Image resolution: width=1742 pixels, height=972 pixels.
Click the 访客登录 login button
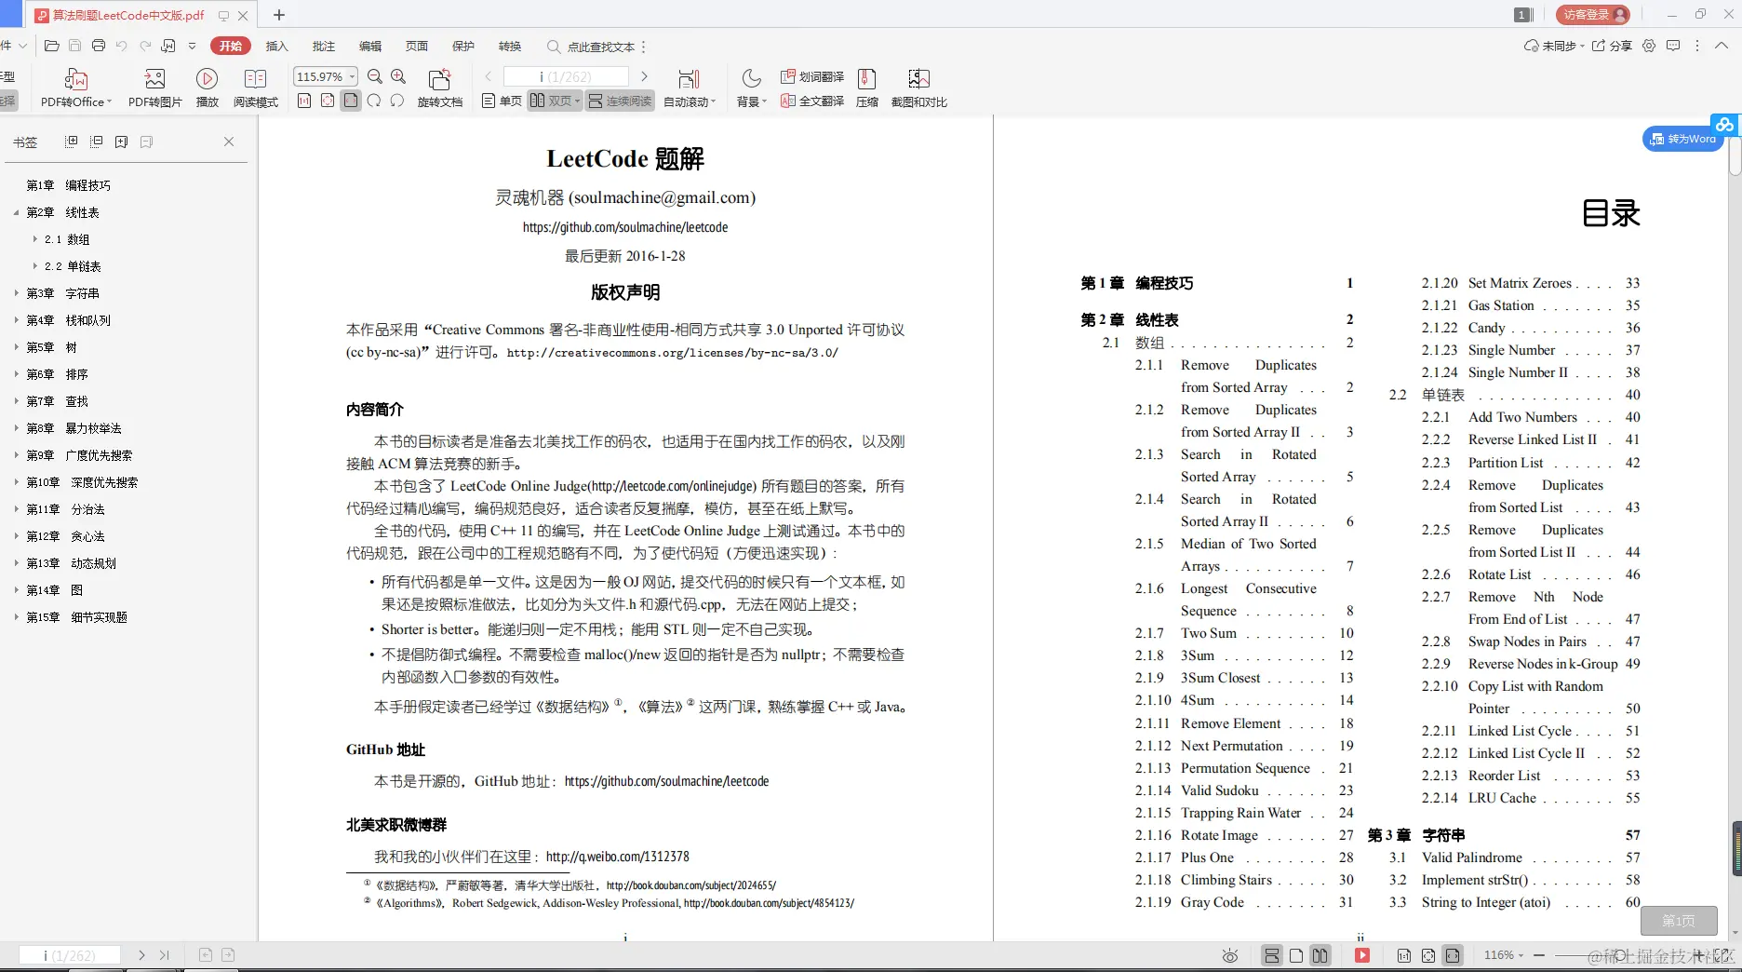(1591, 15)
